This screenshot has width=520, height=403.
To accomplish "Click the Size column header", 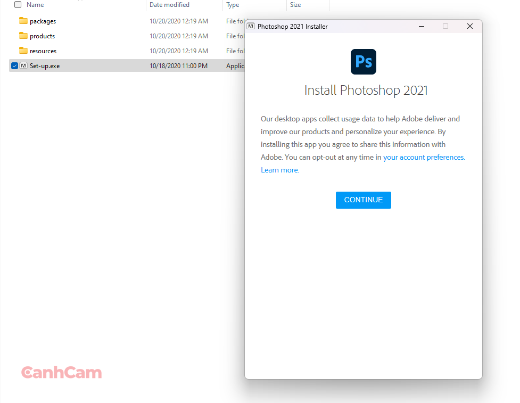I will point(295,5).
